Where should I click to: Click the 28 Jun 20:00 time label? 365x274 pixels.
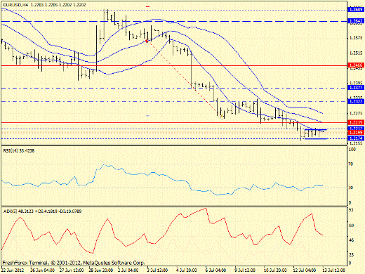100,270
